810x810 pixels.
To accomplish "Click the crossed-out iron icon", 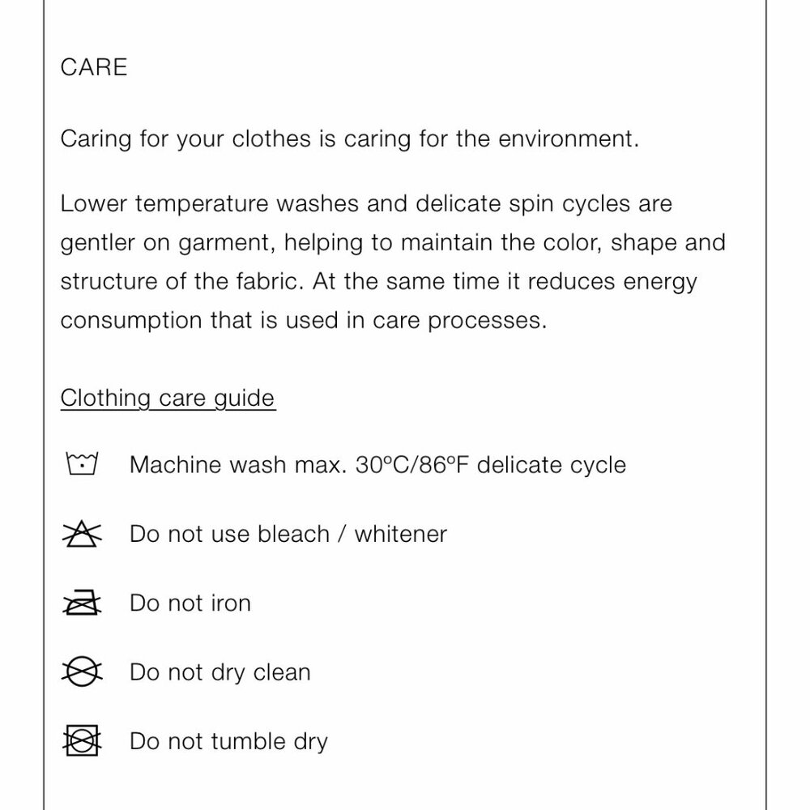I will [x=82, y=603].
